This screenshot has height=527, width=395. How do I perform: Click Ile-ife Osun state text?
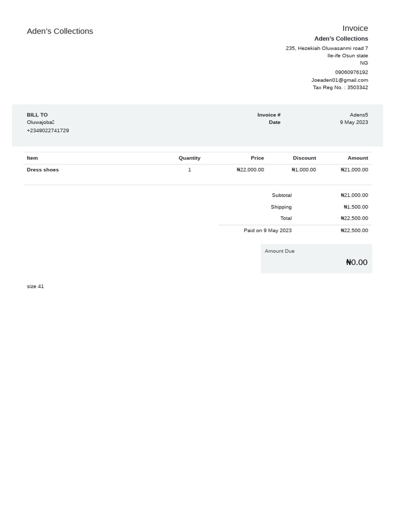tap(348, 56)
